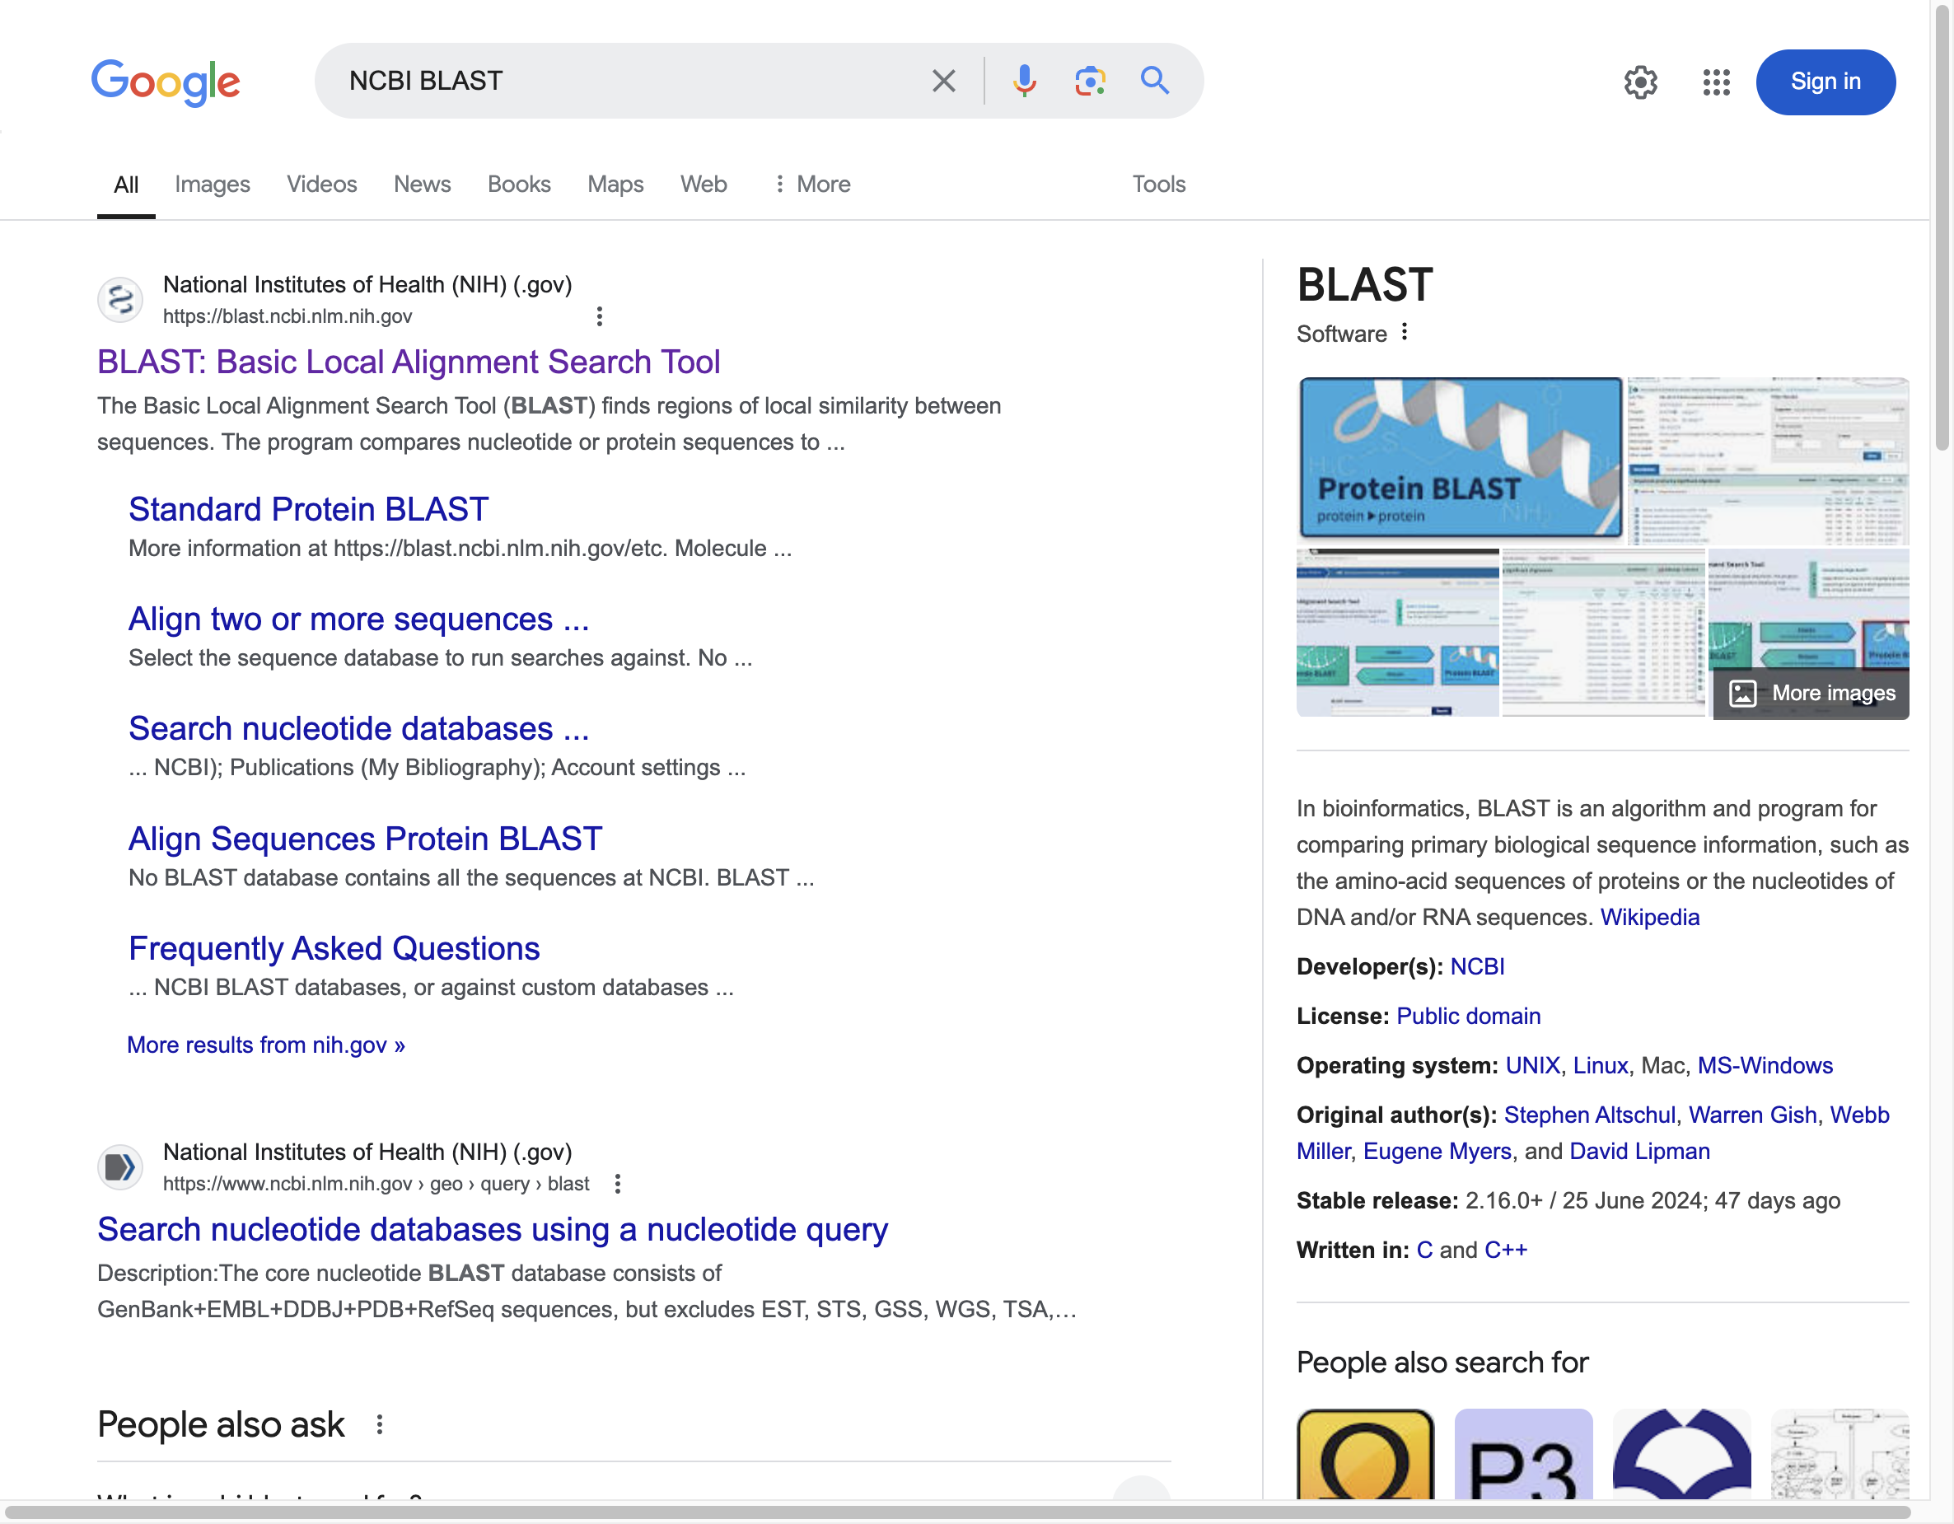The height and width of the screenshot is (1524, 1954).
Task: Open the three-dot menu beside People also ask
Action: (379, 1423)
